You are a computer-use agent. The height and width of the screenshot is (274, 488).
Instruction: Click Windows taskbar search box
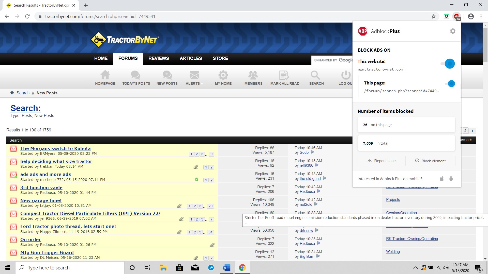70,268
